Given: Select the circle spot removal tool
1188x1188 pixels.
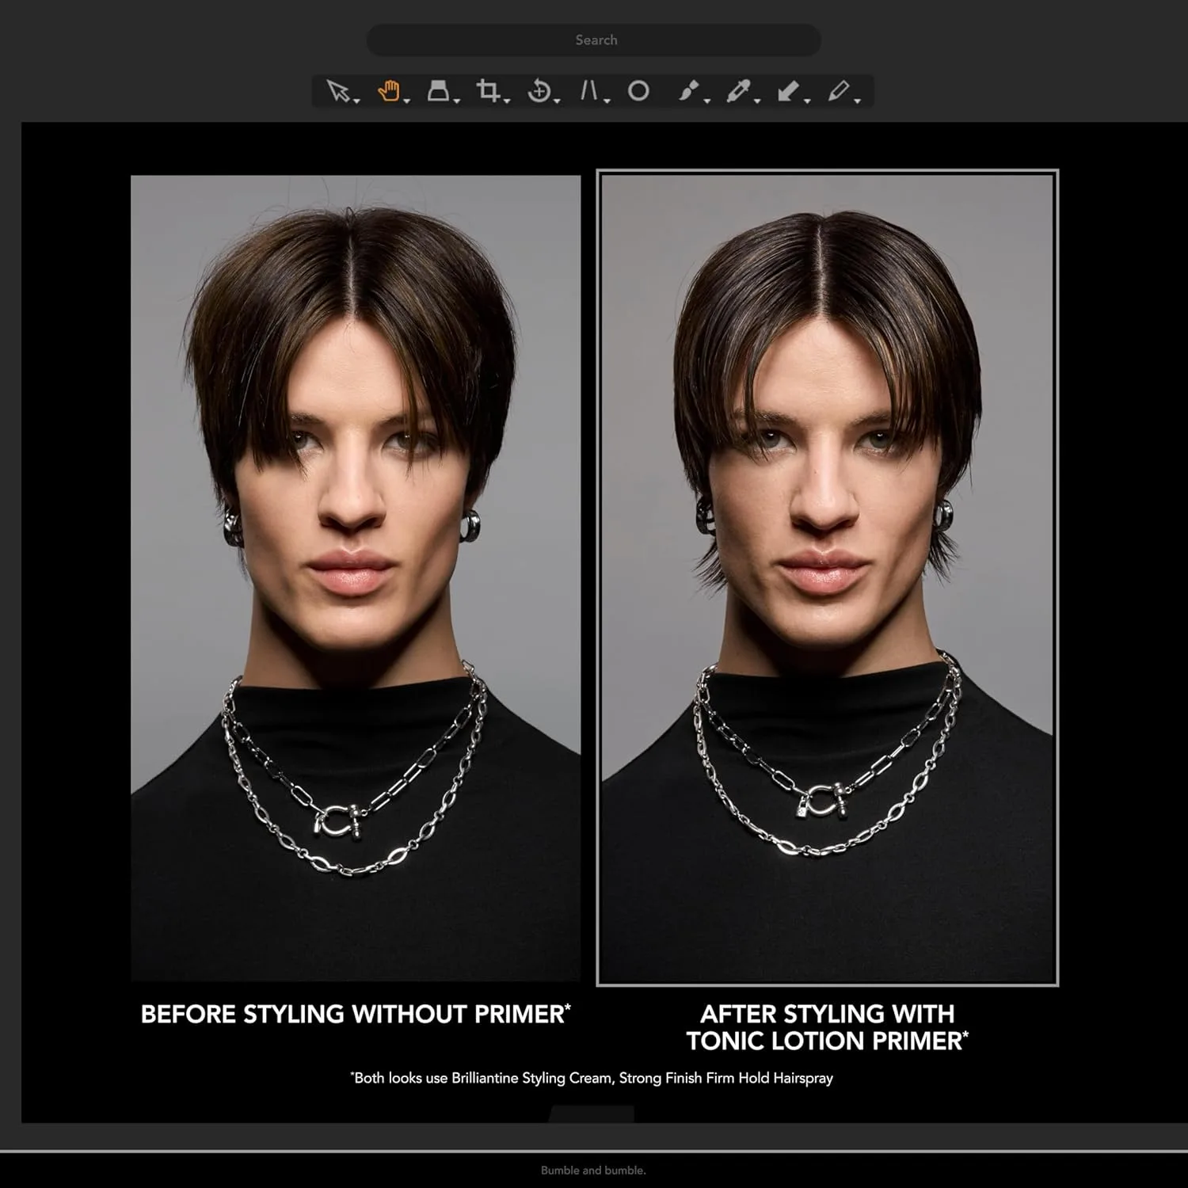Looking at the screenshot, I should click(x=638, y=91).
